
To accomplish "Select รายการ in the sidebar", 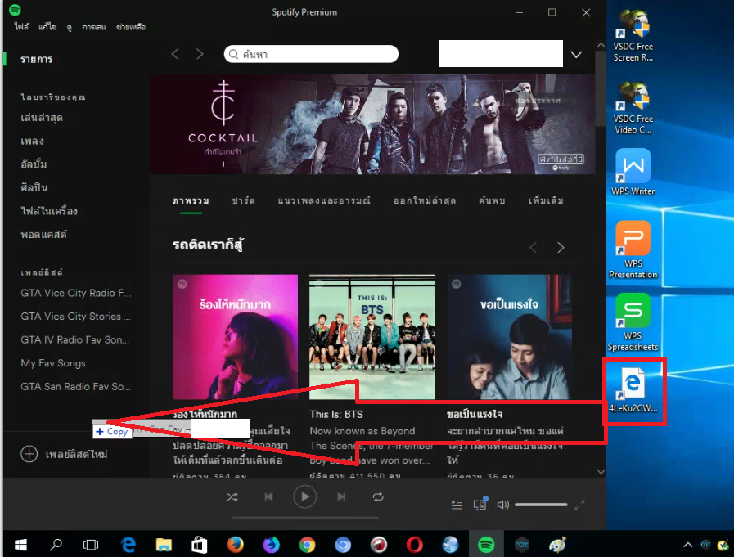I will pyautogui.click(x=37, y=60).
